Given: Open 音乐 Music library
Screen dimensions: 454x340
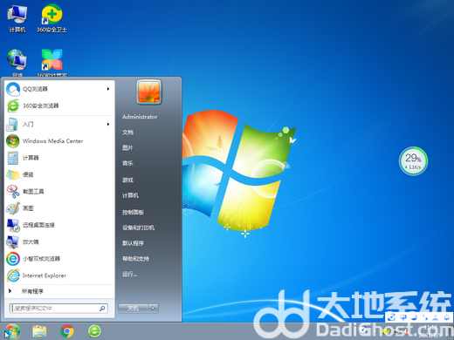Looking at the screenshot, I should [x=128, y=163].
